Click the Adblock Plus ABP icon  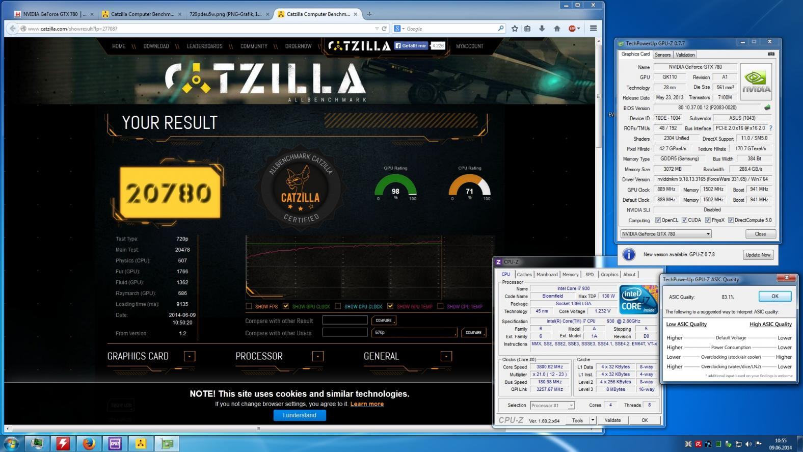(x=572, y=29)
